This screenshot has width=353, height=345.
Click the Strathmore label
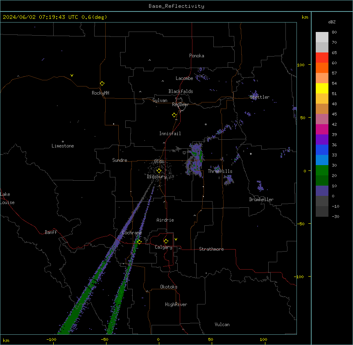(x=211, y=249)
